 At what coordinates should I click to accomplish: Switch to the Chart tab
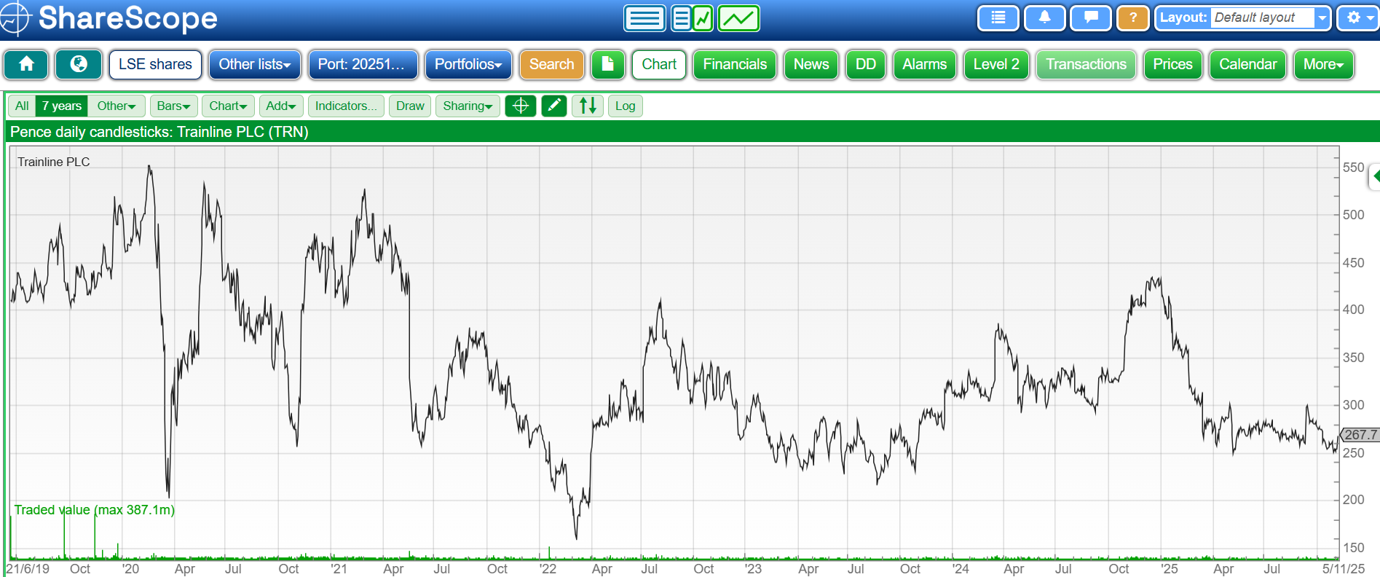(659, 64)
